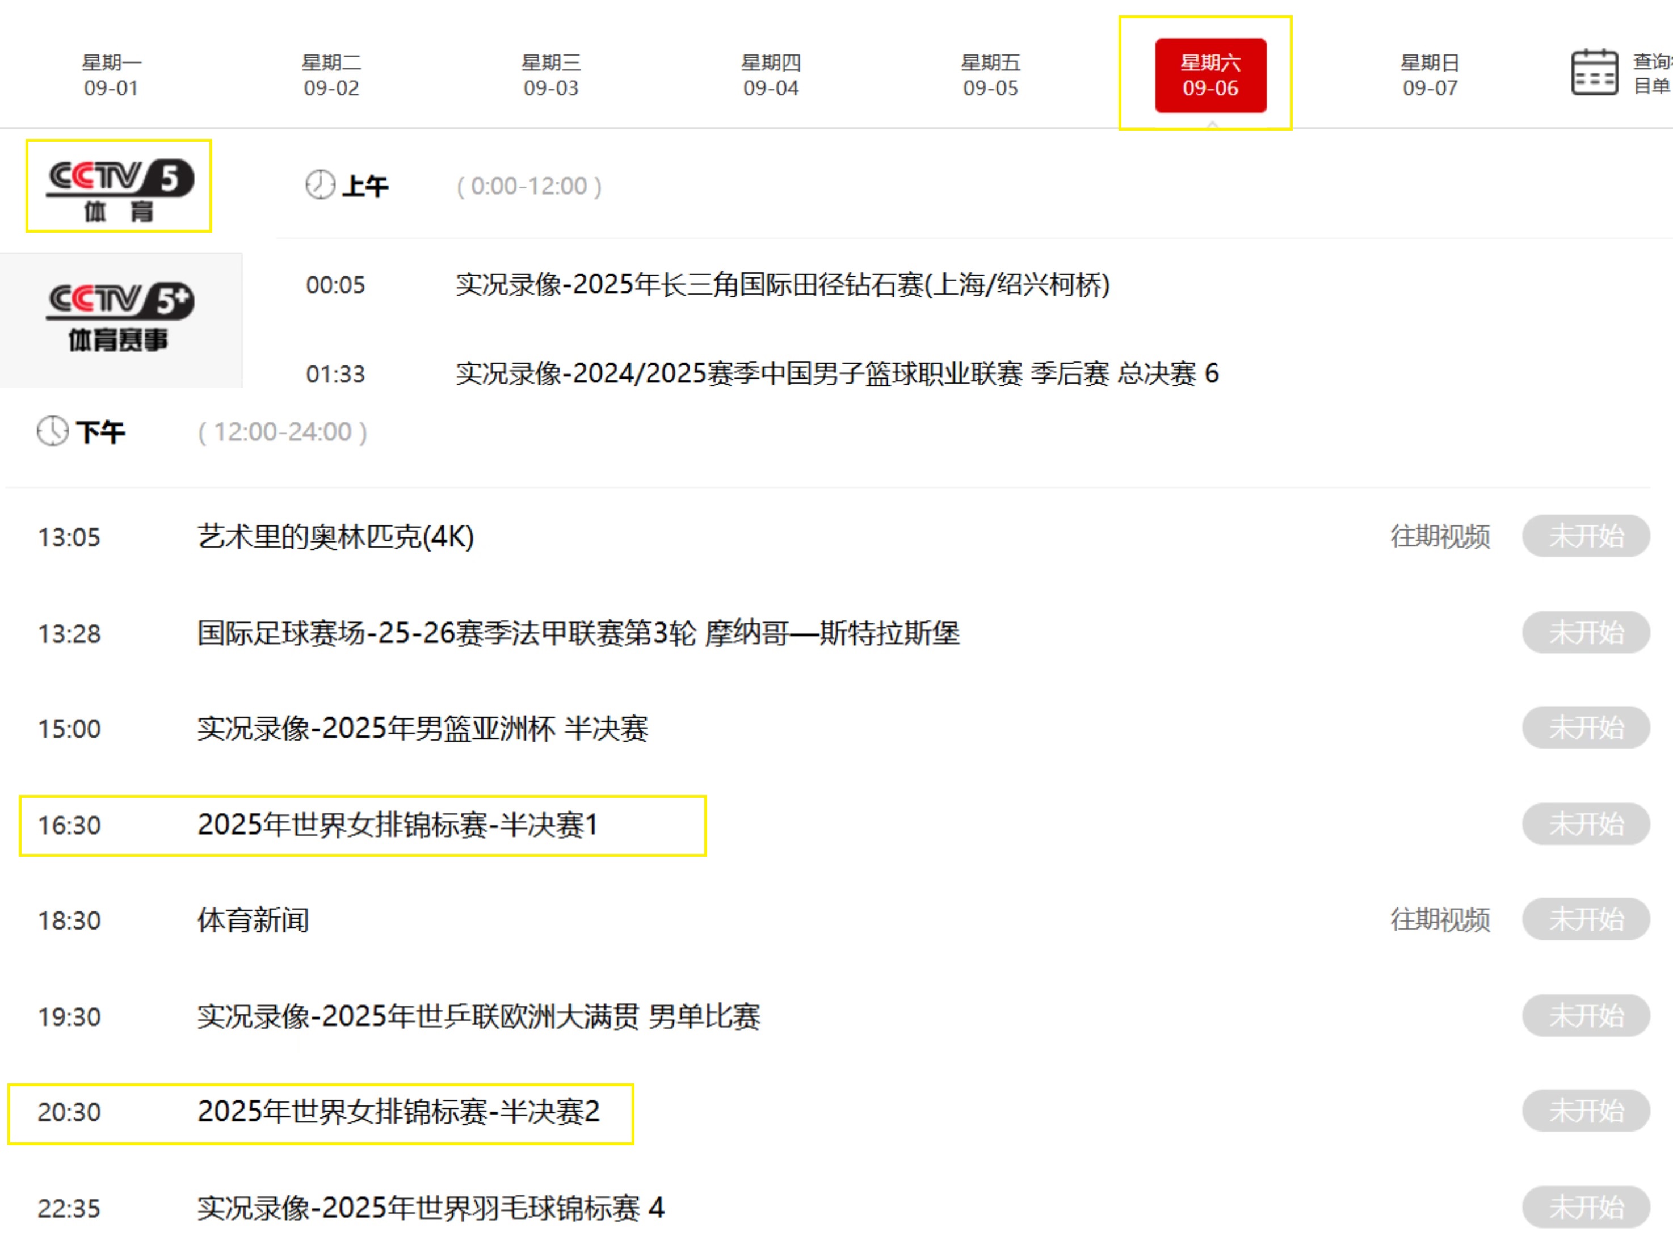Click the 00:05 time entry
The image size is (1673, 1253).
335,286
